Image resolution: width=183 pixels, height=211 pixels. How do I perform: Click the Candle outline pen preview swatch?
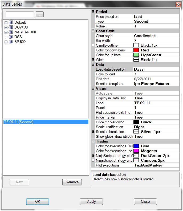[136, 45]
